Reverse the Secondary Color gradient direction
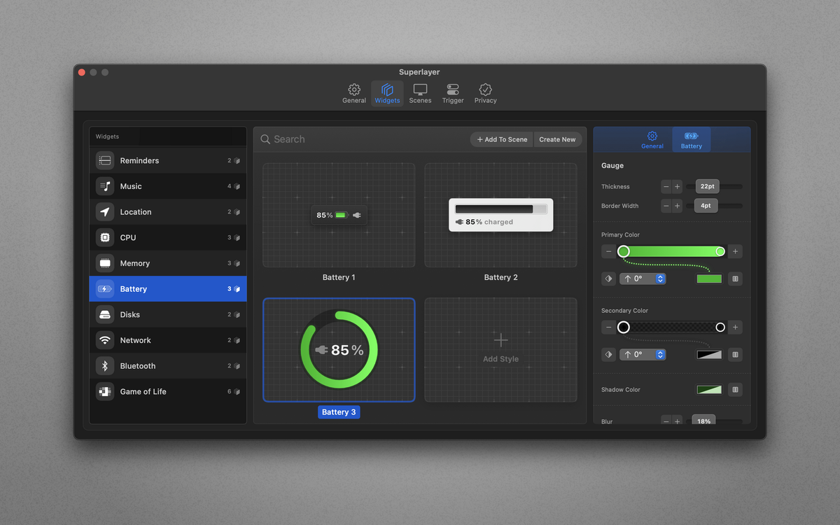Viewport: 840px width, 525px height. (608, 354)
